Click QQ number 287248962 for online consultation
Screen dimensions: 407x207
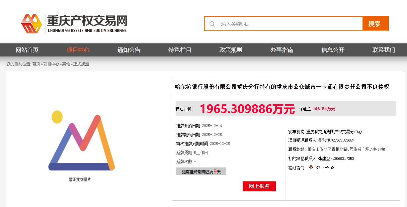(x=324, y=167)
